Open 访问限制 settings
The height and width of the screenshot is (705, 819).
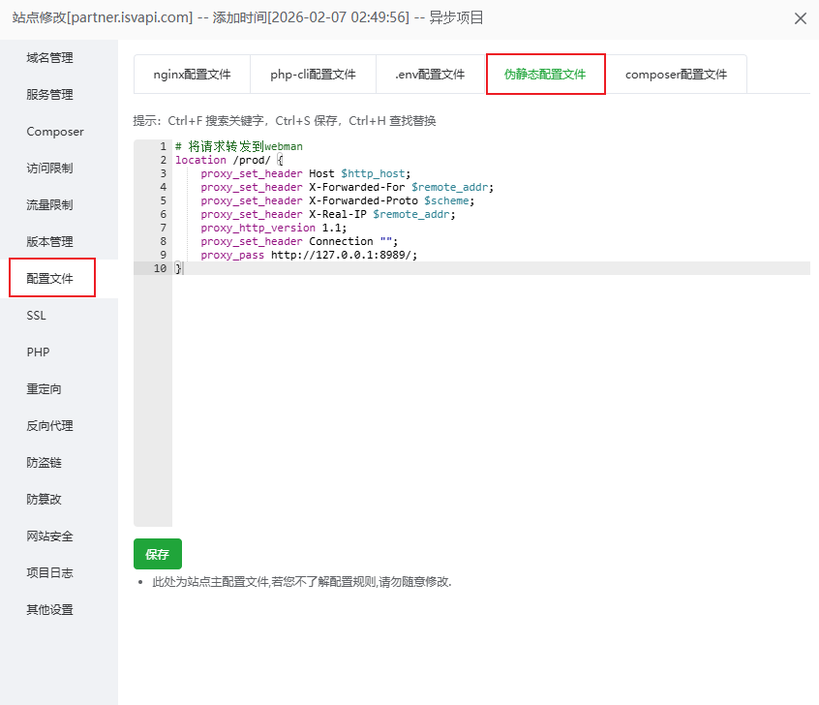[x=49, y=169]
